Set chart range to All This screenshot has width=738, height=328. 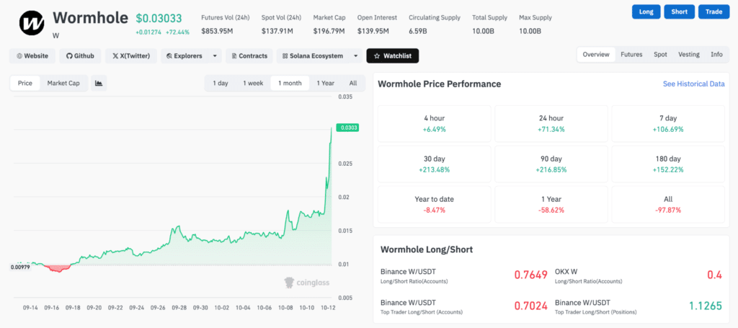coord(353,84)
